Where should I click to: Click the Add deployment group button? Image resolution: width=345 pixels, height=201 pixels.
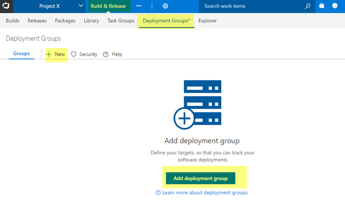tap(201, 178)
